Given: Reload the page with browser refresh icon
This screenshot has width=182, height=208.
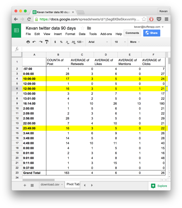Looking at the screenshot, I should coord(29,19).
